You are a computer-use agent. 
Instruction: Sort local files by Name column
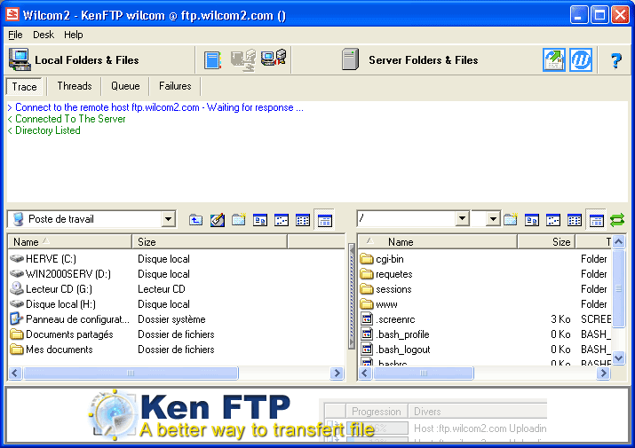pos(69,241)
